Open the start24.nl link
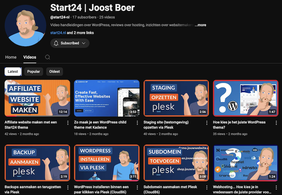Viewport: 282px width, 195px height. (58, 33)
